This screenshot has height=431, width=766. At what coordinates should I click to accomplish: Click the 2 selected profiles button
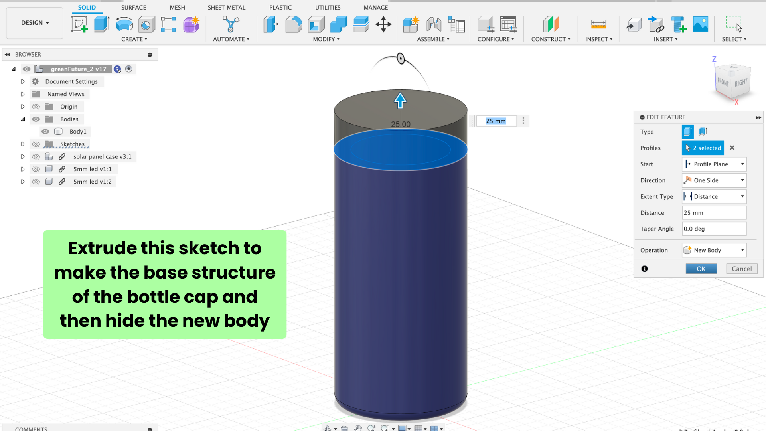click(x=703, y=148)
